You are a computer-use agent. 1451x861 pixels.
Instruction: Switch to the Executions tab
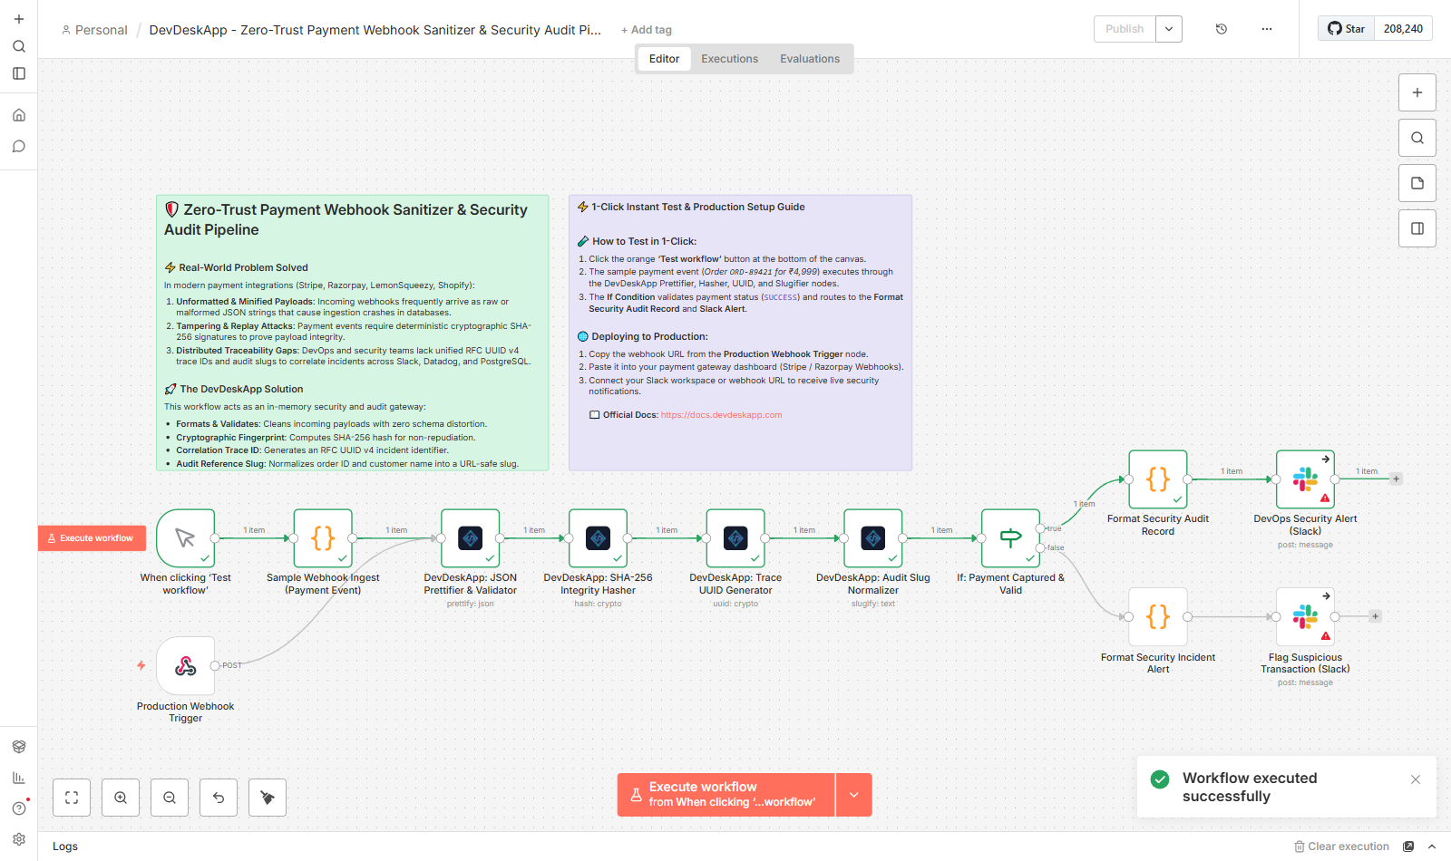pyautogui.click(x=729, y=59)
